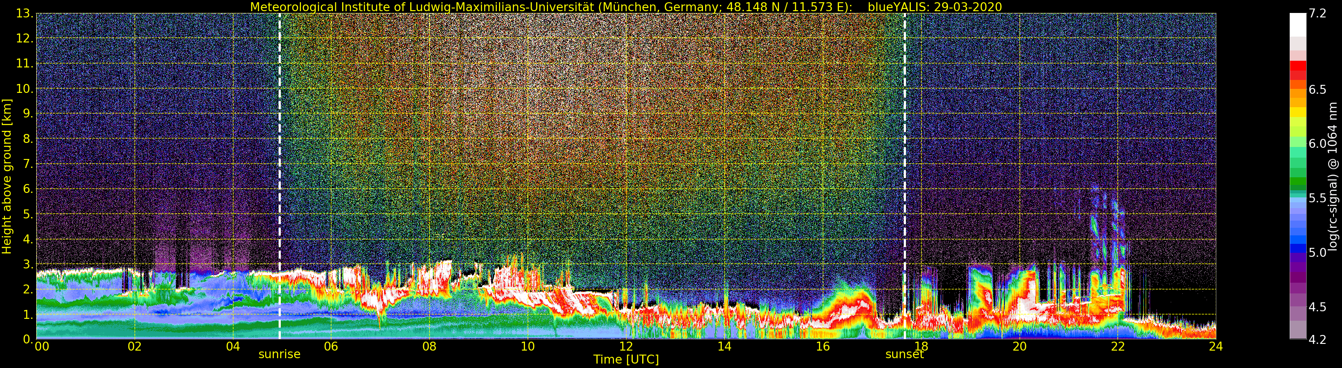Click the 1. tick on the height axis

click(29, 314)
